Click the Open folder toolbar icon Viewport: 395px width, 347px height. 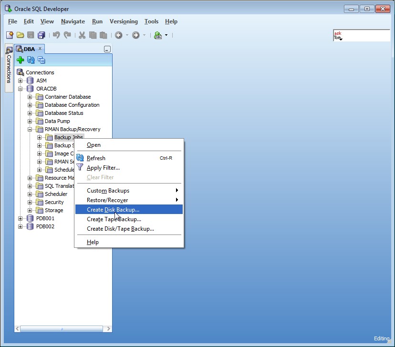pos(20,35)
